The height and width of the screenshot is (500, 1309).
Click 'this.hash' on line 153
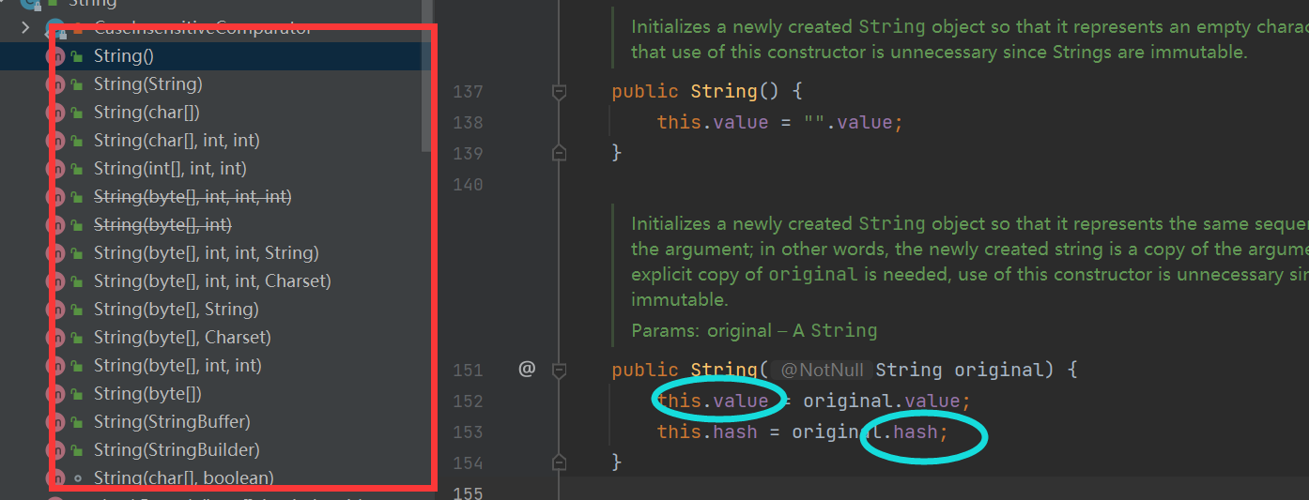click(x=707, y=432)
